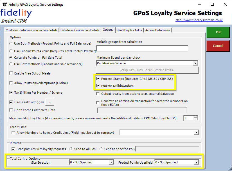
Task: Open fidelitysystems.co.uk link
Action: pos(199,20)
